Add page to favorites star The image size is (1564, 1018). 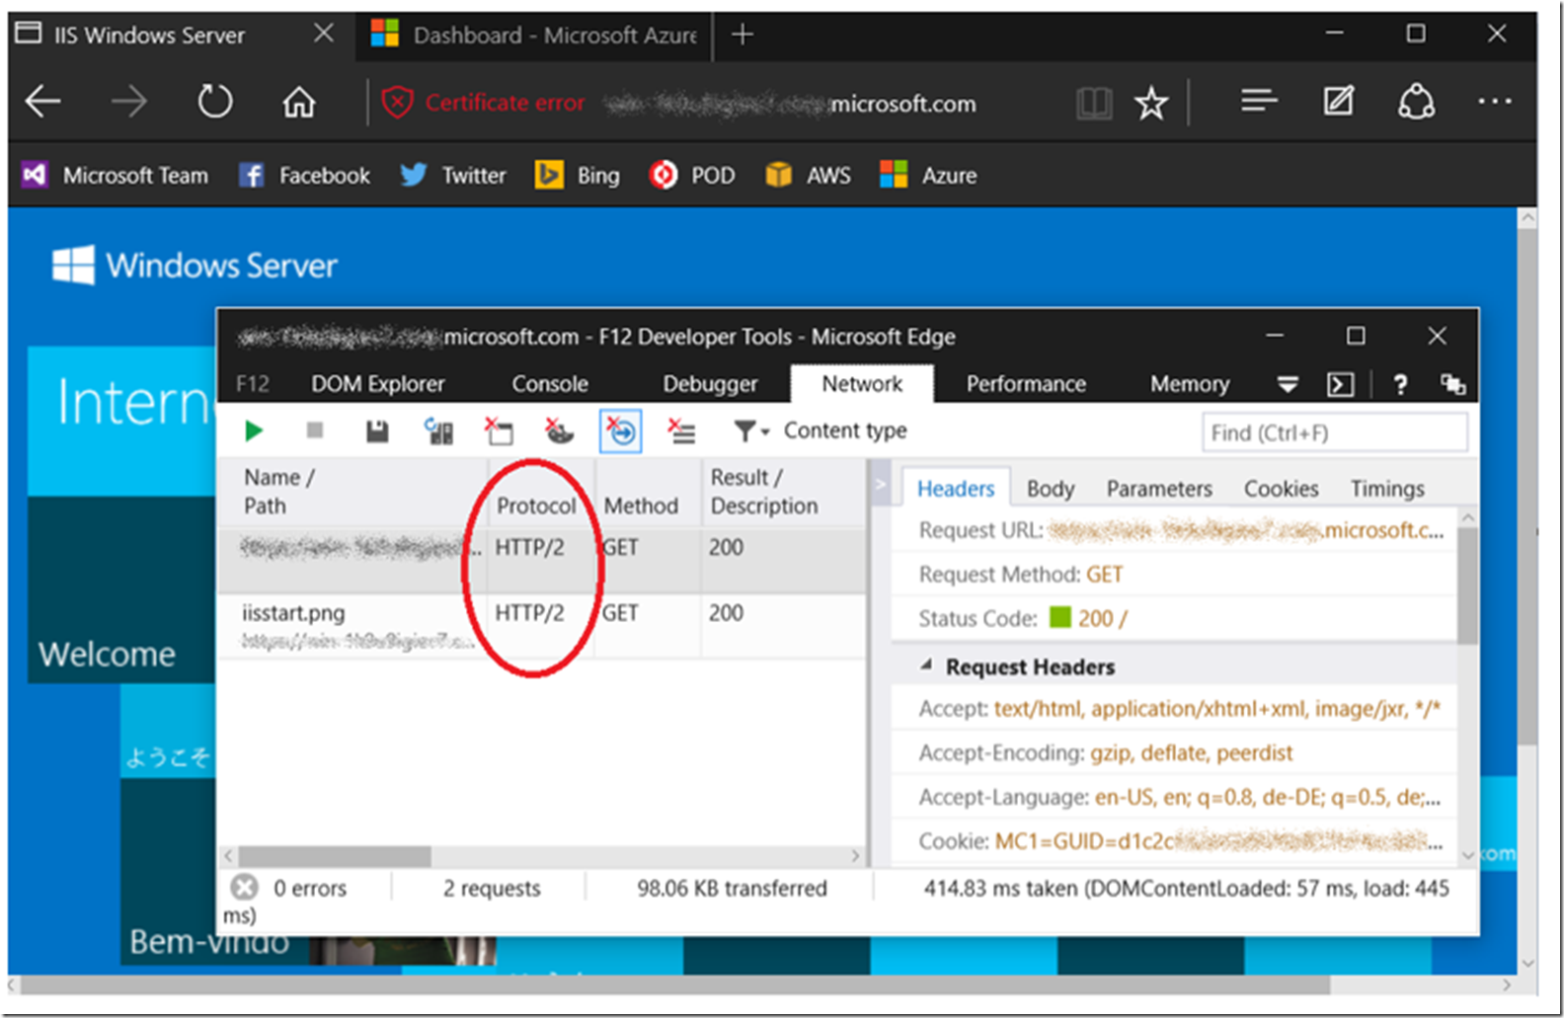(1151, 102)
